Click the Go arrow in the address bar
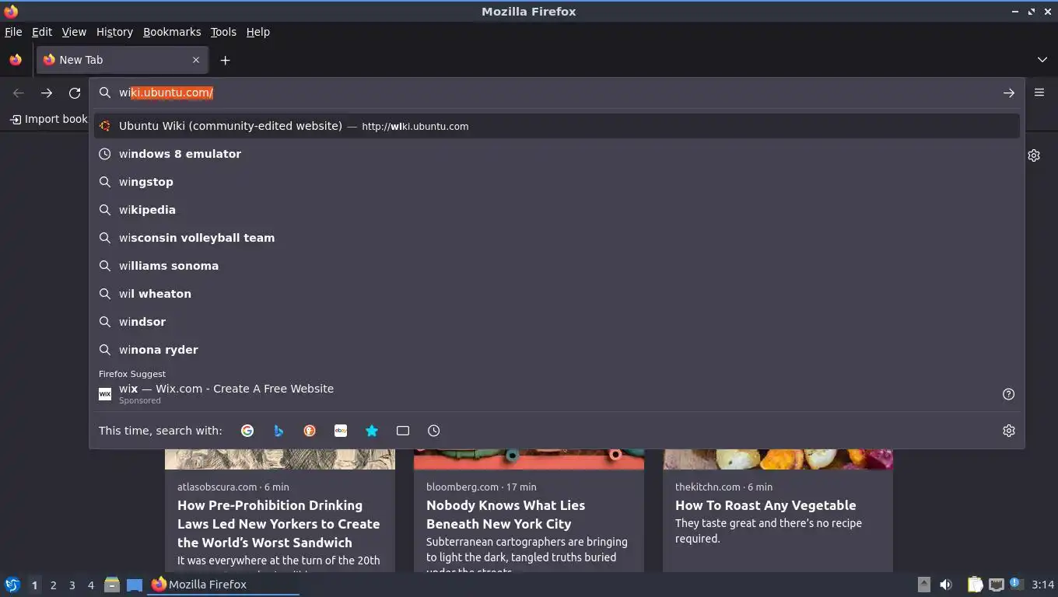This screenshot has width=1058, height=597. click(x=1008, y=93)
